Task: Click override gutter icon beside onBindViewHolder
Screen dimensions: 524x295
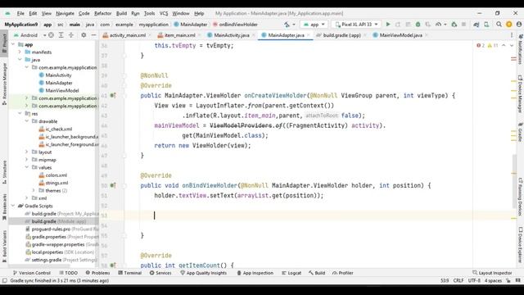Action: click(x=113, y=185)
